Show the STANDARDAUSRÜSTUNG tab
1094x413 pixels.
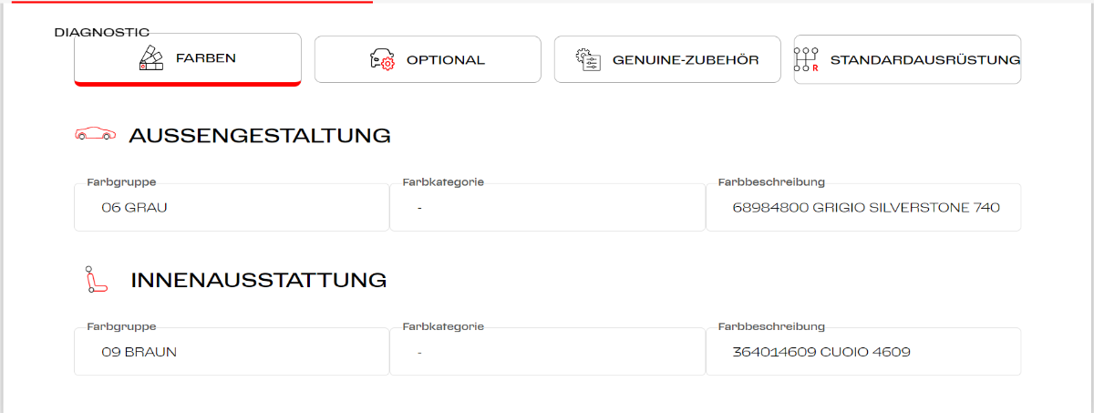pyautogui.click(x=924, y=60)
